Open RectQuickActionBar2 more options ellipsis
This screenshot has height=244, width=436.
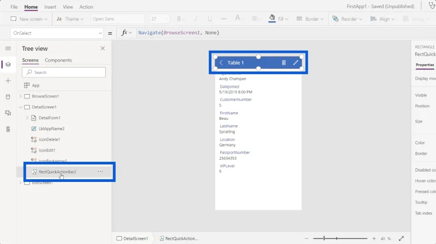(100, 172)
